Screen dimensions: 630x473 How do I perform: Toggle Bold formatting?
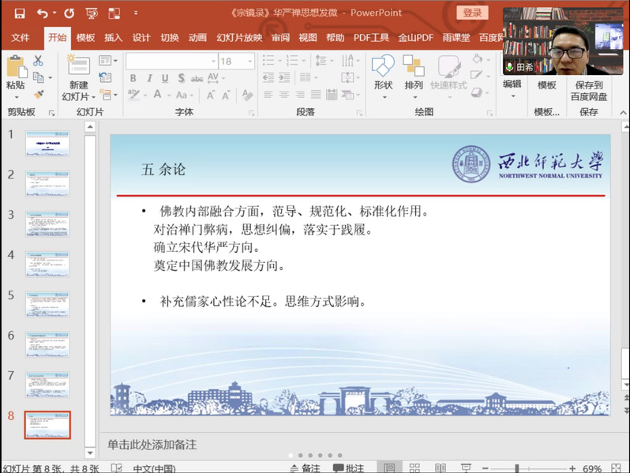point(133,78)
